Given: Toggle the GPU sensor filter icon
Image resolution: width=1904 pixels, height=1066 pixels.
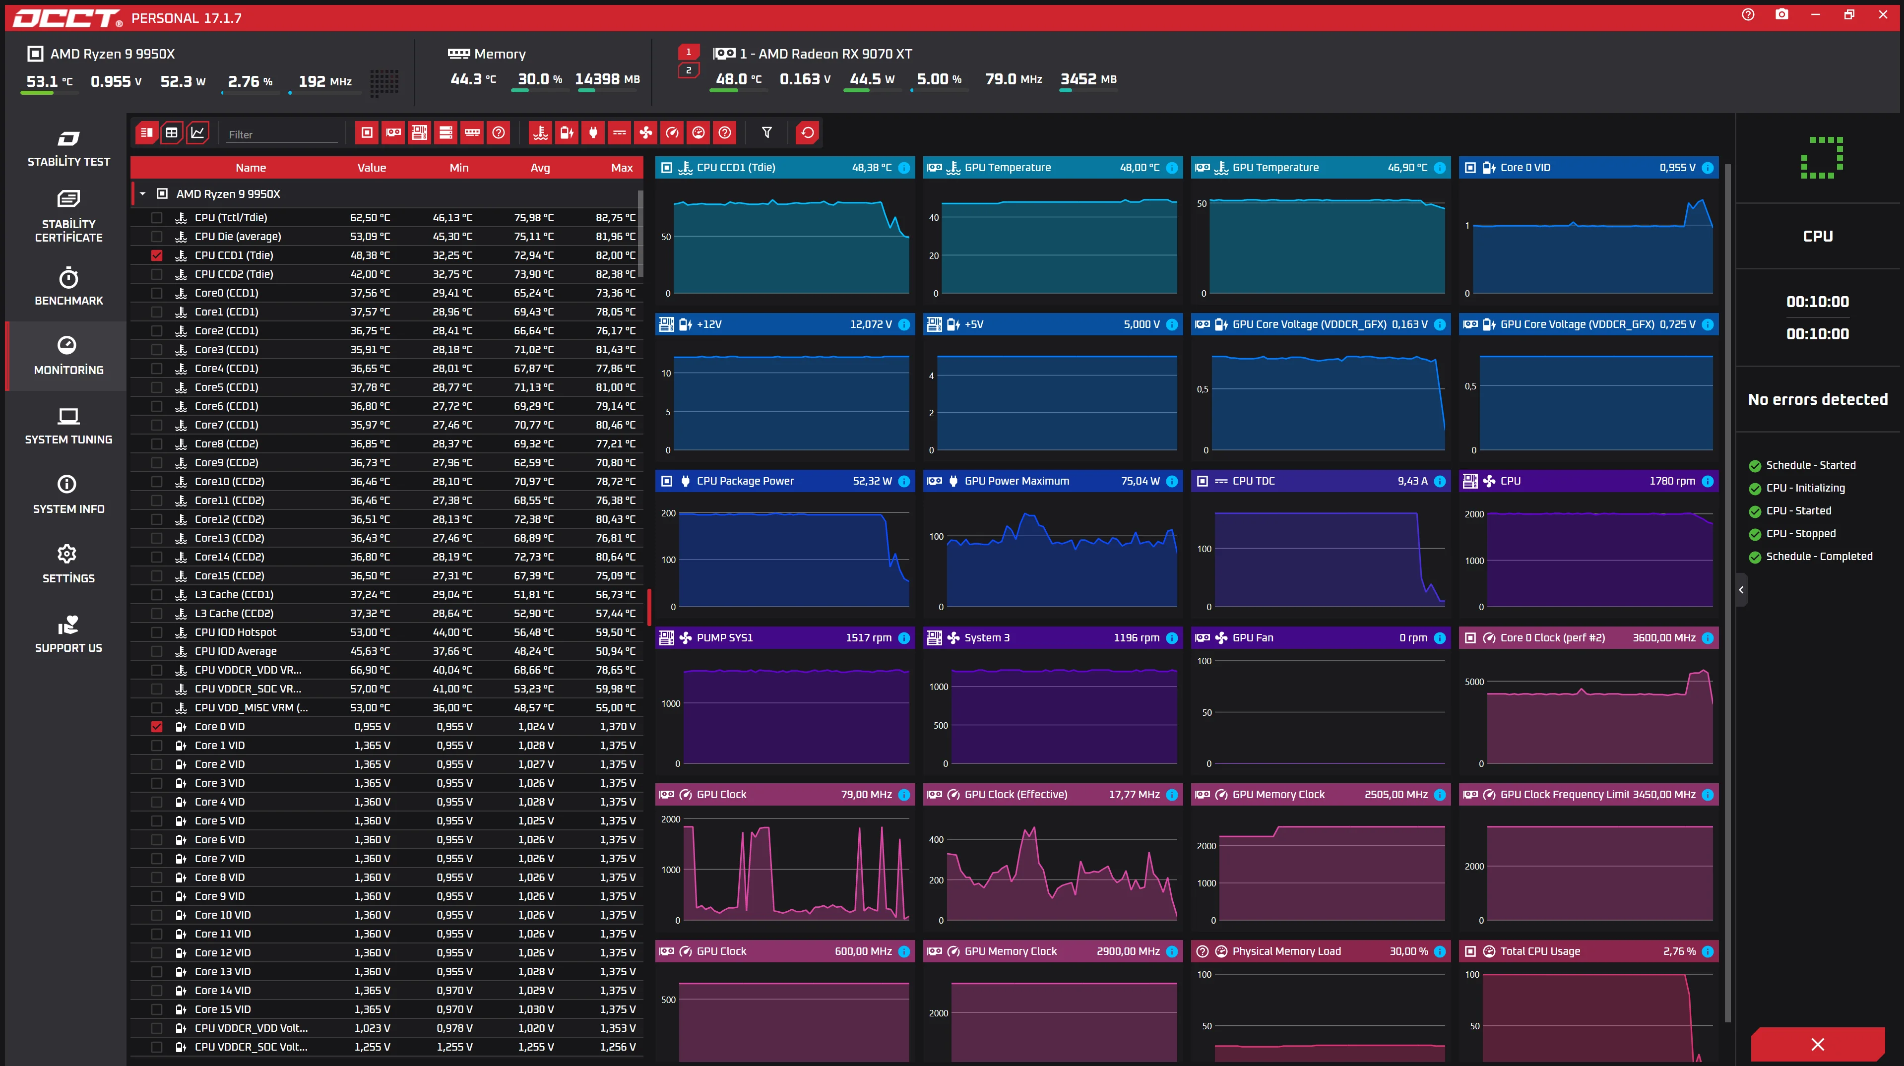Looking at the screenshot, I should (x=393, y=133).
